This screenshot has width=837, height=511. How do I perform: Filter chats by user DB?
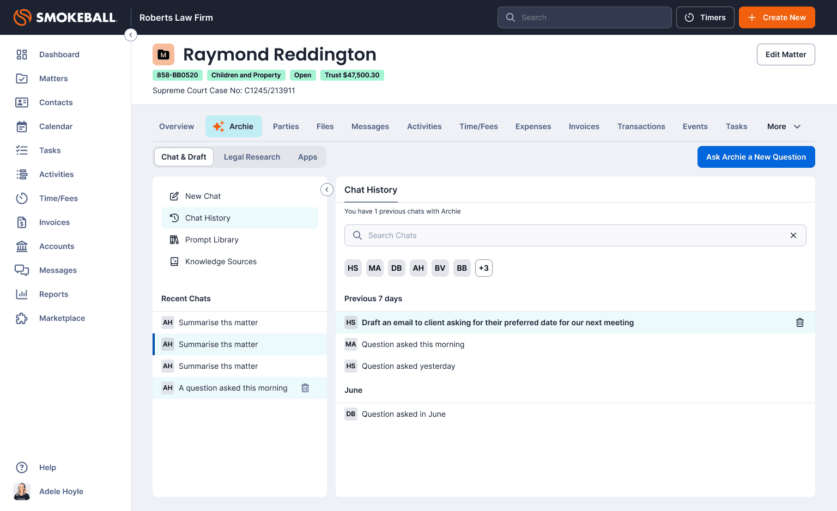pyautogui.click(x=397, y=268)
